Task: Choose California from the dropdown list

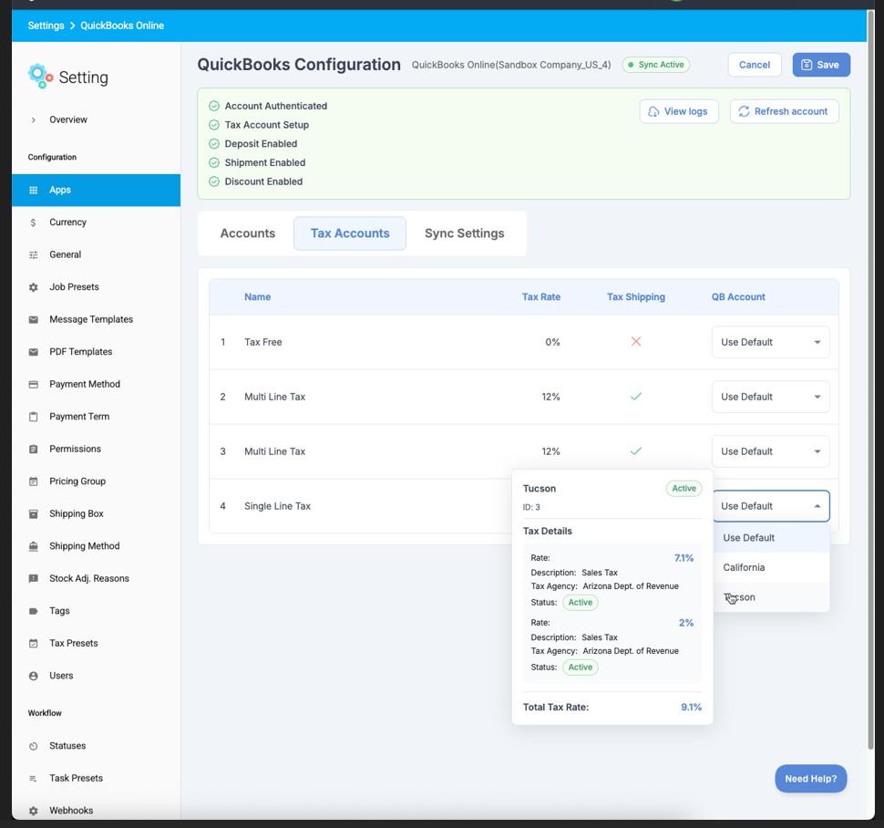Action: pyautogui.click(x=744, y=567)
